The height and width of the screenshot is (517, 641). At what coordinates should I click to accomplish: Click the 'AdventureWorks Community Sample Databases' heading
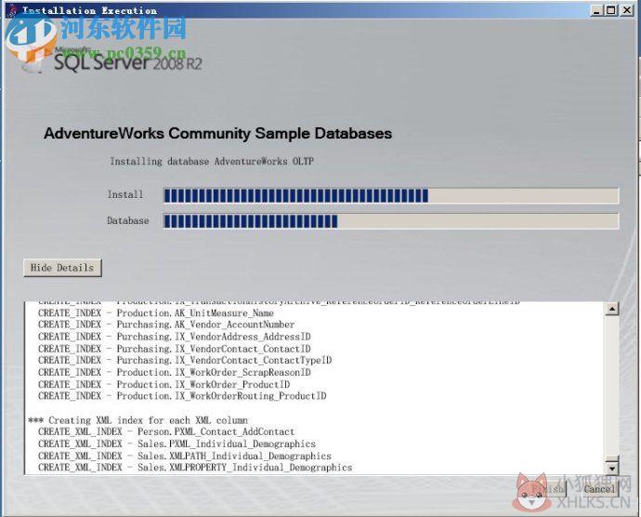pyautogui.click(x=218, y=134)
